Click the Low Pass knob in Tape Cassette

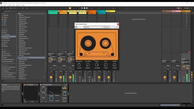click(88, 65)
